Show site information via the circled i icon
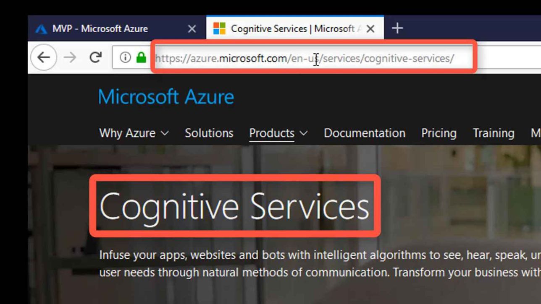Viewport: 541px width, 304px height. click(125, 57)
